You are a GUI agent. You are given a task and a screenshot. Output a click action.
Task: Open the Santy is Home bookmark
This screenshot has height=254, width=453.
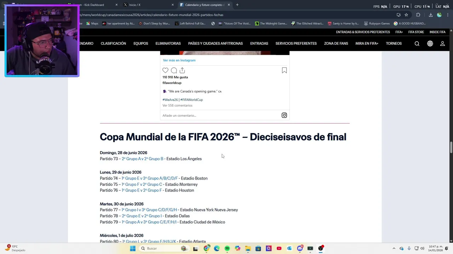[x=343, y=24]
